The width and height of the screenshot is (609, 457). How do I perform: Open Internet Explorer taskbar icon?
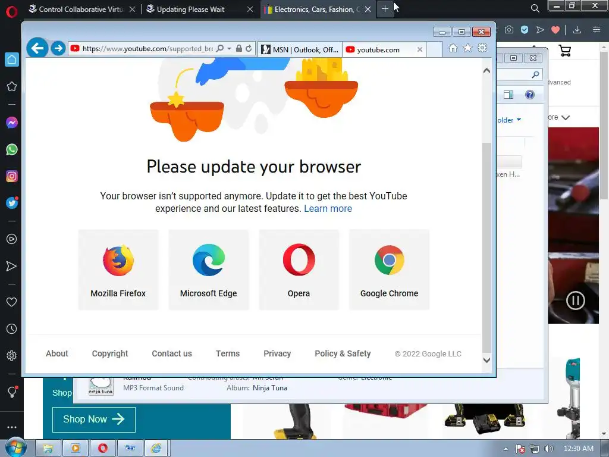(156, 449)
